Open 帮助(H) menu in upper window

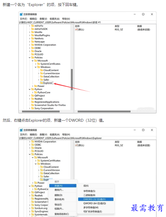click(66, 19)
